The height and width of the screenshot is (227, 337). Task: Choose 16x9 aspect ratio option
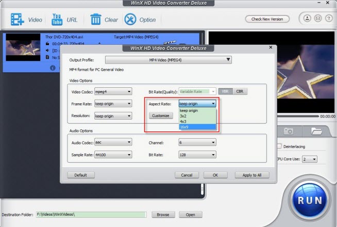[197, 127]
